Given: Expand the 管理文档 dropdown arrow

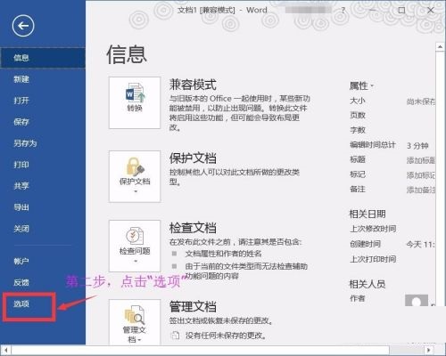Looking at the screenshot, I should coord(139,340).
